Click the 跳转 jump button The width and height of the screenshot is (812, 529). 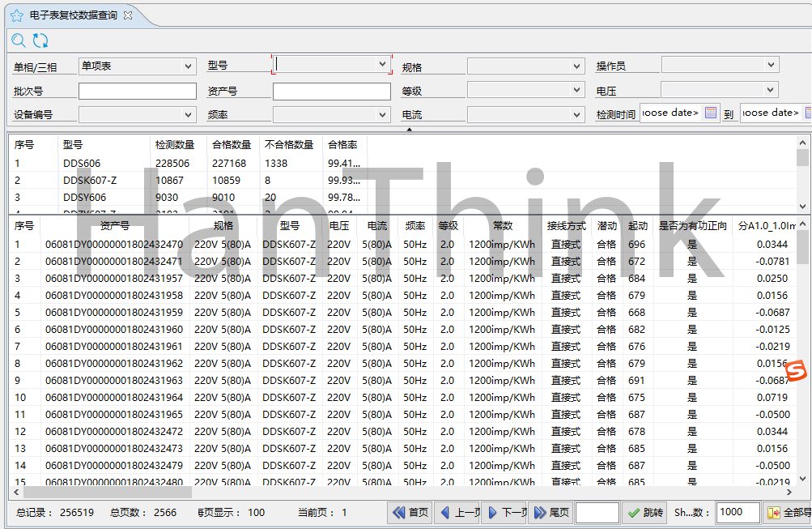645,512
